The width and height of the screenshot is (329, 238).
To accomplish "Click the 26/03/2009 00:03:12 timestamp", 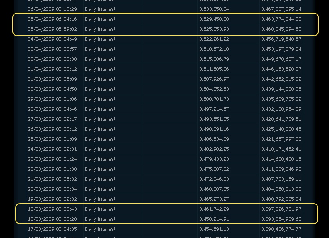I will [x=52, y=129].
